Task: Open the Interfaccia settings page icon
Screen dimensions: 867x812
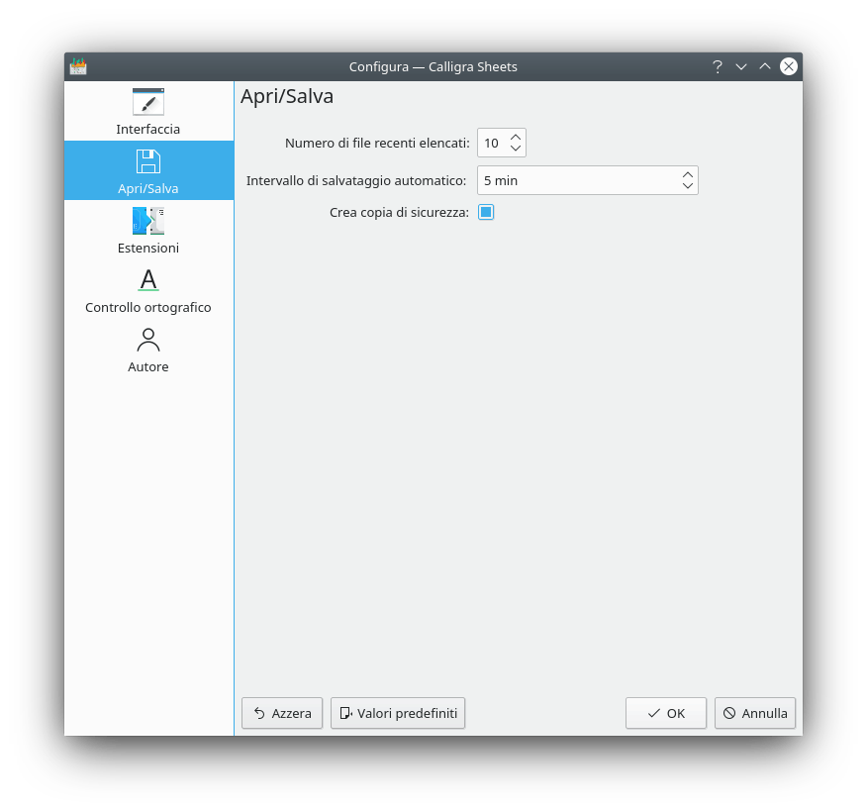Action: tap(148, 102)
